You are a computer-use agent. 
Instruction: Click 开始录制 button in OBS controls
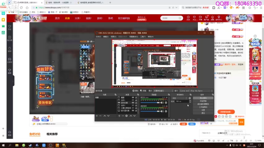click(203, 101)
